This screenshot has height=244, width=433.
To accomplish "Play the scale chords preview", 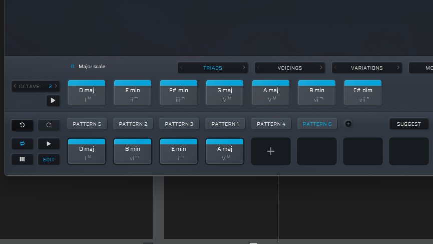I will click(53, 100).
